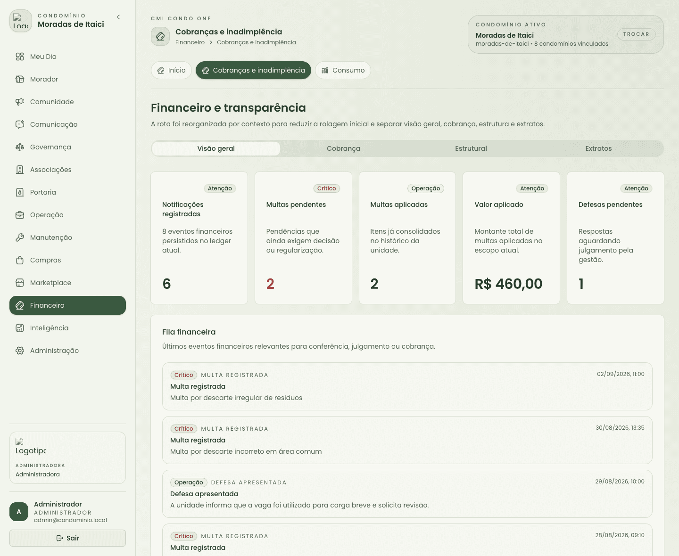
Task: Click the Sair logout icon
Action: click(x=60, y=538)
